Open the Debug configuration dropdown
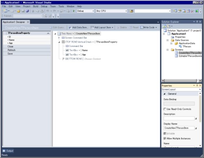The image size is (204, 158). (93, 11)
